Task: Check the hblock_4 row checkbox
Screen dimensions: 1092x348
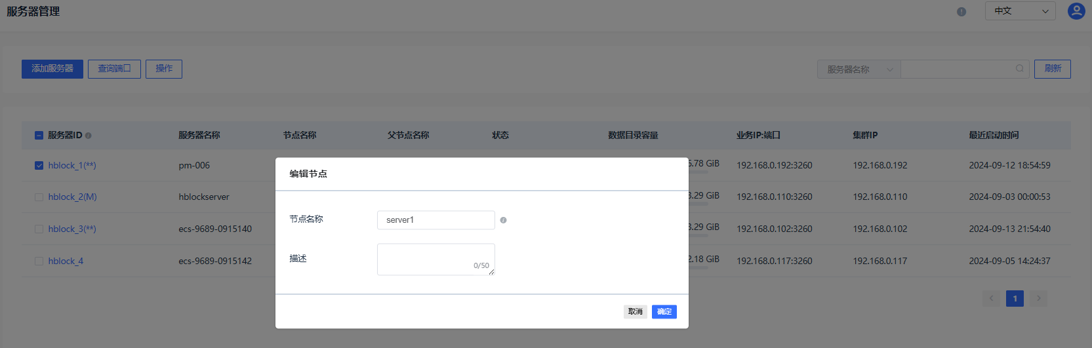Action: tap(39, 261)
